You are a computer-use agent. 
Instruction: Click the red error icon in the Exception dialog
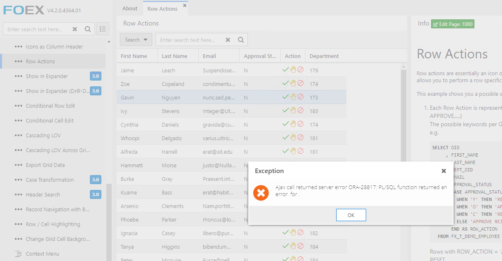click(x=261, y=192)
